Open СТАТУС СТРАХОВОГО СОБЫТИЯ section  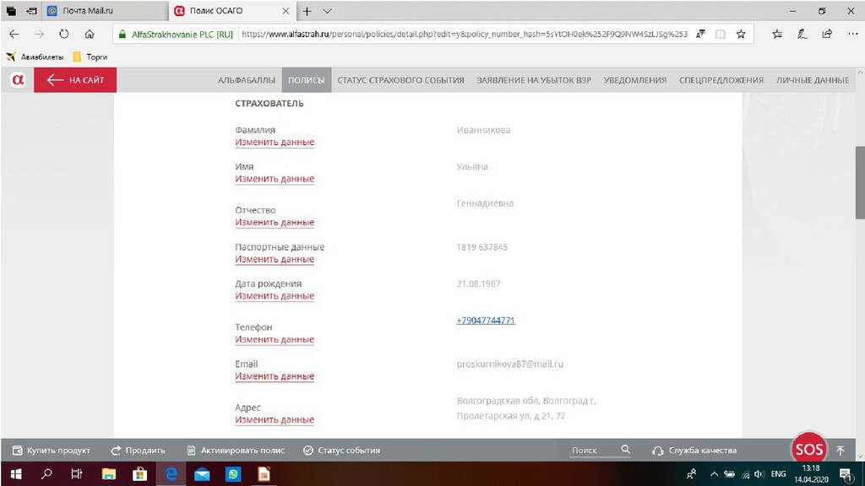[x=400, y=80]
